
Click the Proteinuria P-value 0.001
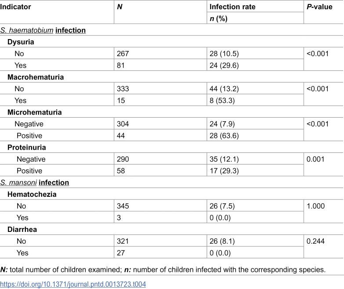pyautogui.click(x=315, y=159)
